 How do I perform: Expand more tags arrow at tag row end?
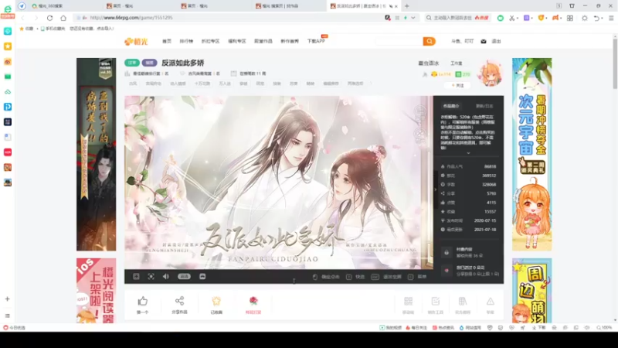[x=371, y=84]
